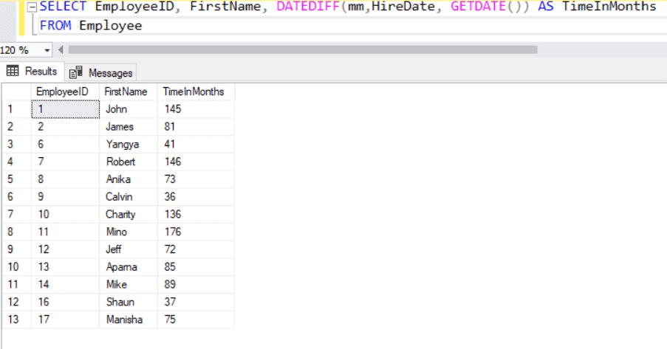
Task: Click the grid's top-left select-all corner
Action: pyautogui.click(x=16, y=91)
